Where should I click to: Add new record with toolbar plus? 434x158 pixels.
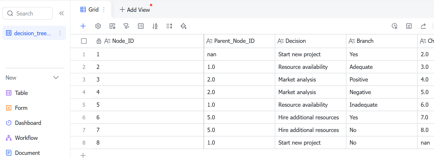[83, 26]
